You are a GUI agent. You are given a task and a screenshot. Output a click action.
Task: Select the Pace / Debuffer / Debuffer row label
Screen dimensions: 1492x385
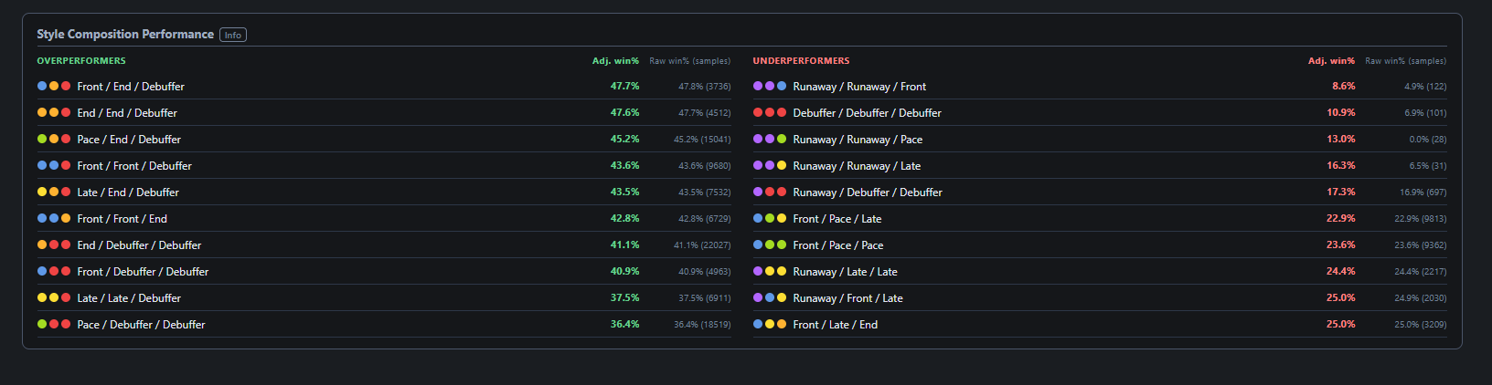pyautogui.click(x=141, y=325)
